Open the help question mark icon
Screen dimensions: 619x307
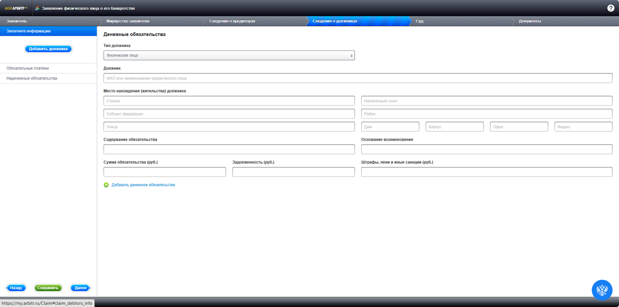[611, 8]
